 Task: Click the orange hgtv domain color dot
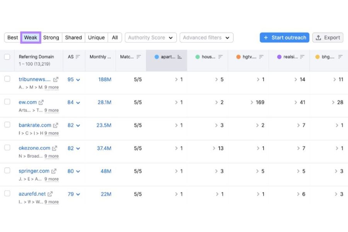[x=238, y=57]
